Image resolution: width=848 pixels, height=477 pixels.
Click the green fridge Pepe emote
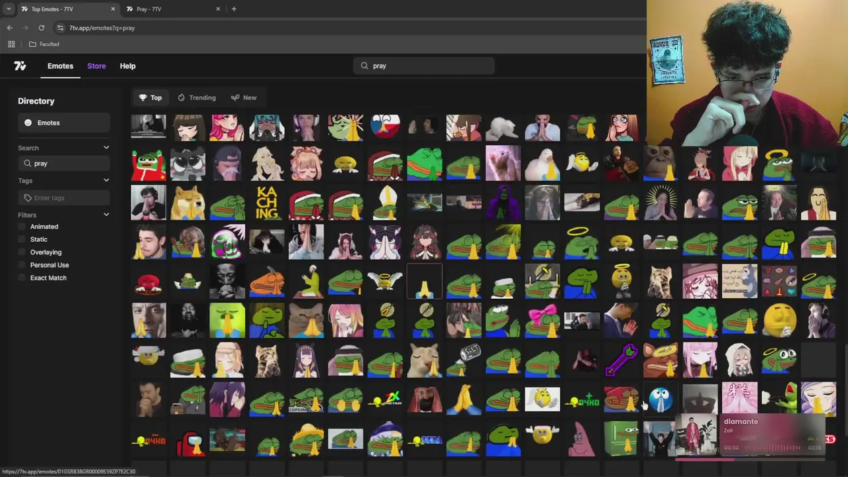pyautogui.click(x=621, y=440)
